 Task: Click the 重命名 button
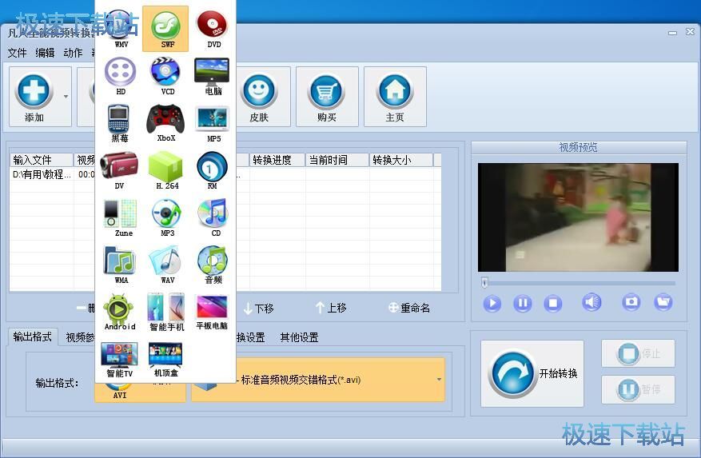click(409, 308)
